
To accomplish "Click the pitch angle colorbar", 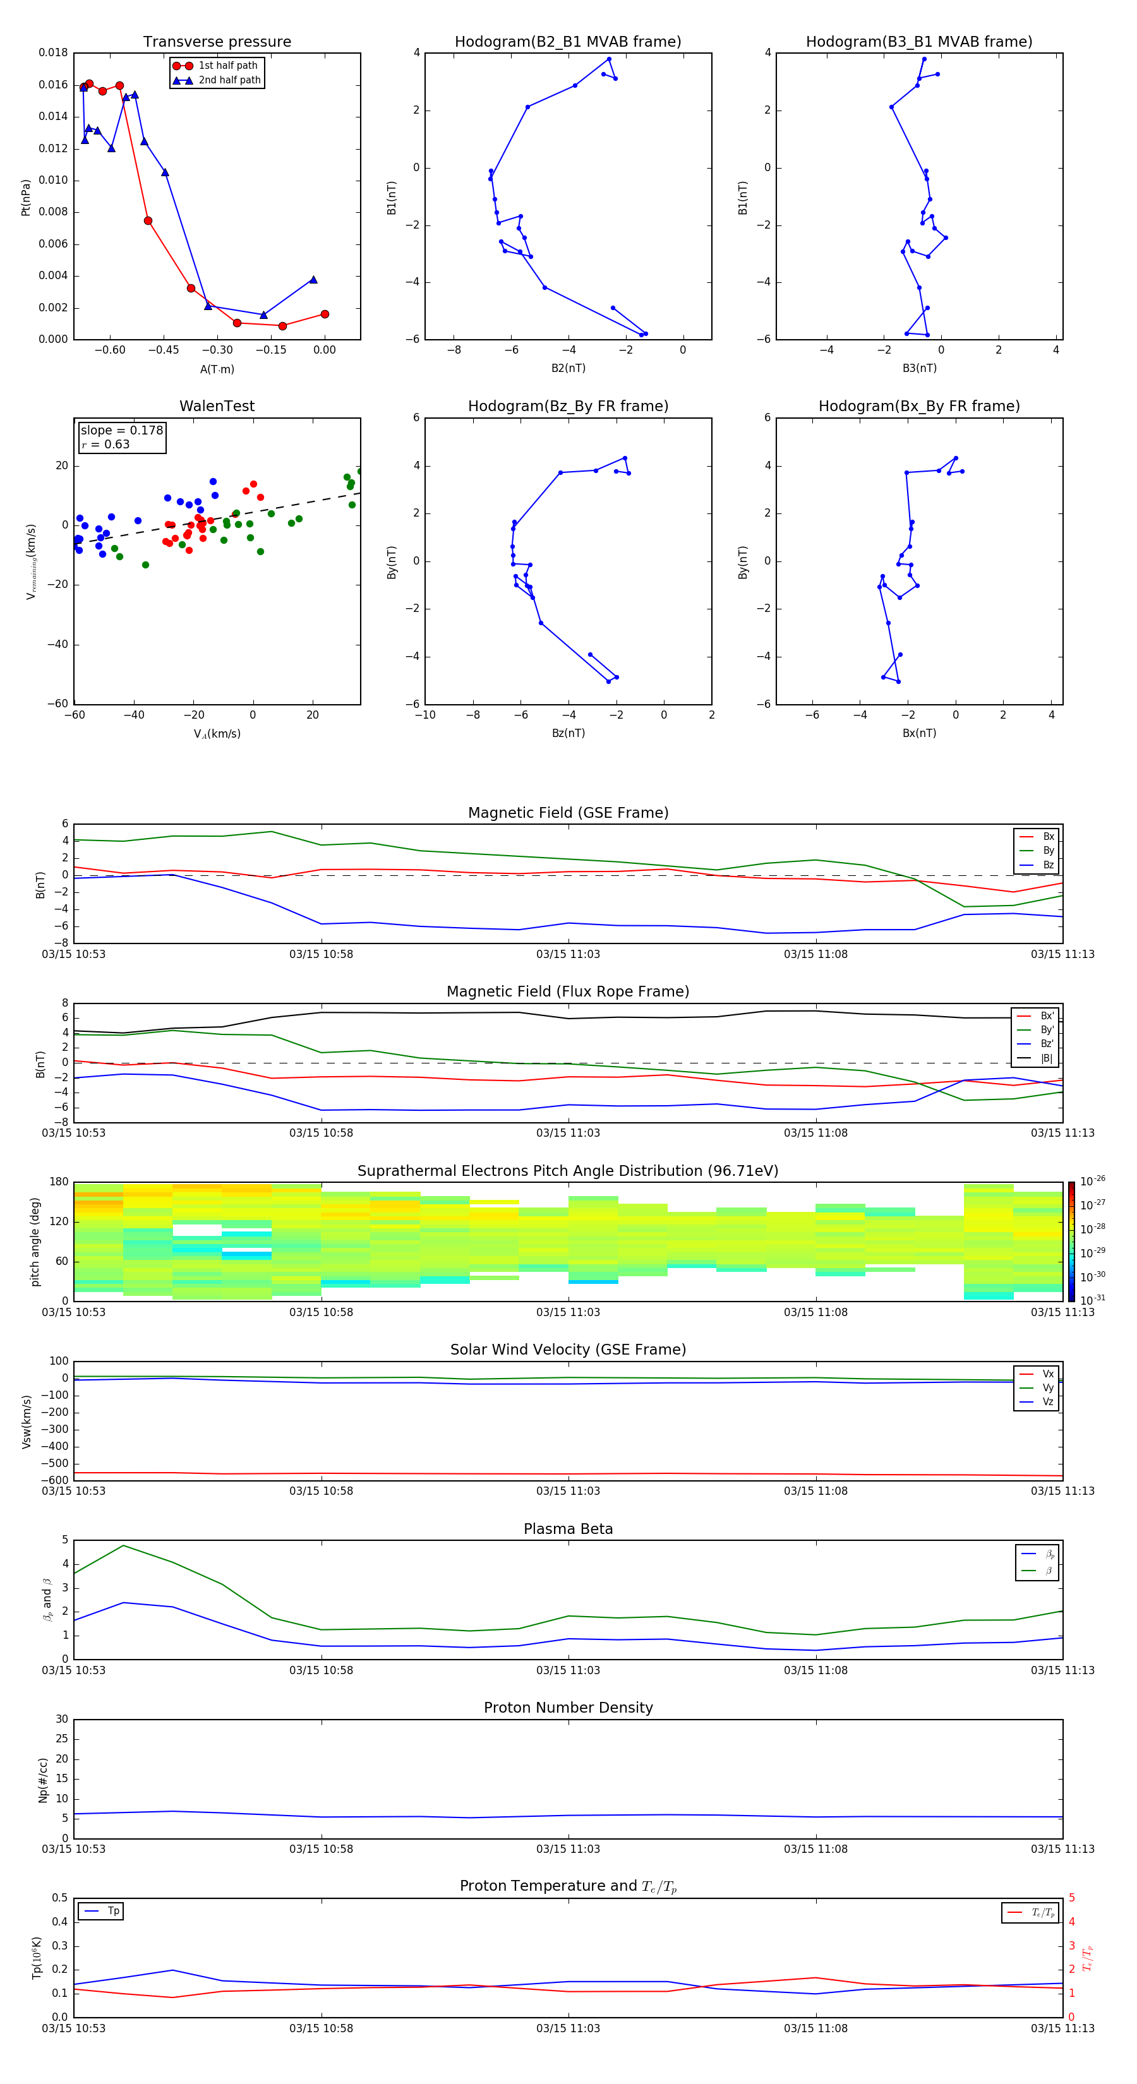I will [x=1071, y=1241].
